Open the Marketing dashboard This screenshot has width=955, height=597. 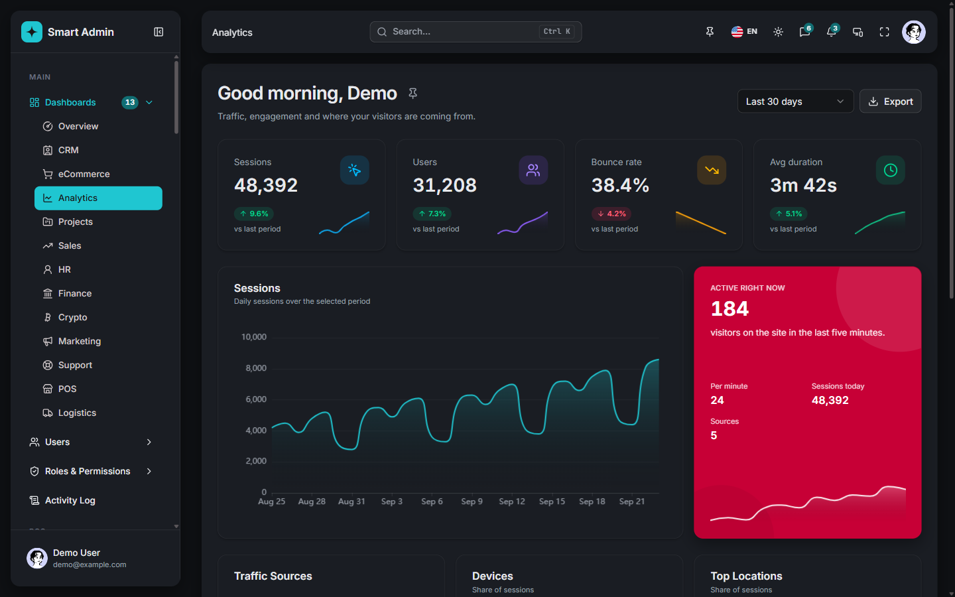coord(98,341)
